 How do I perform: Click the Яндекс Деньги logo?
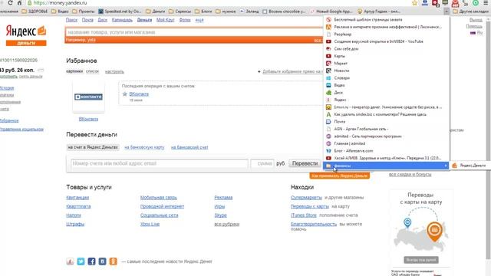pyautogui.click(x=26, y=34)
